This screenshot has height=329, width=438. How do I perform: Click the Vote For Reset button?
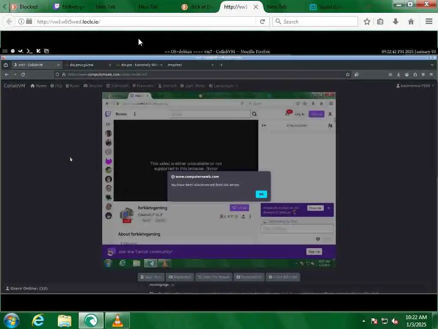pos(214,277)
